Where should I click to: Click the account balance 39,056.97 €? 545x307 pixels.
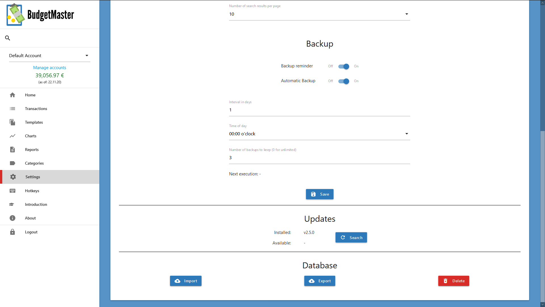[x=50, y=75]
